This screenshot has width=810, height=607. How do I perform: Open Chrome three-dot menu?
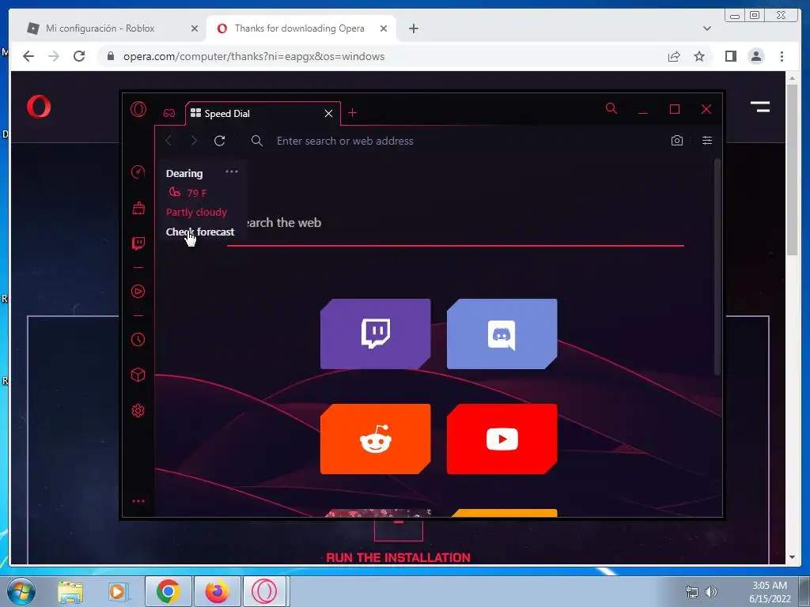[x=782, y=56]
